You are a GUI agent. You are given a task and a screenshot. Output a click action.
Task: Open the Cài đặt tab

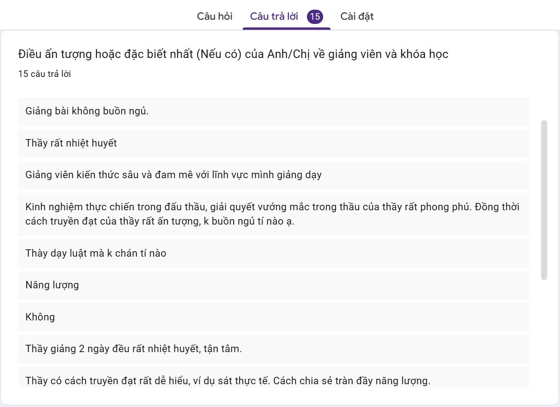357,16
